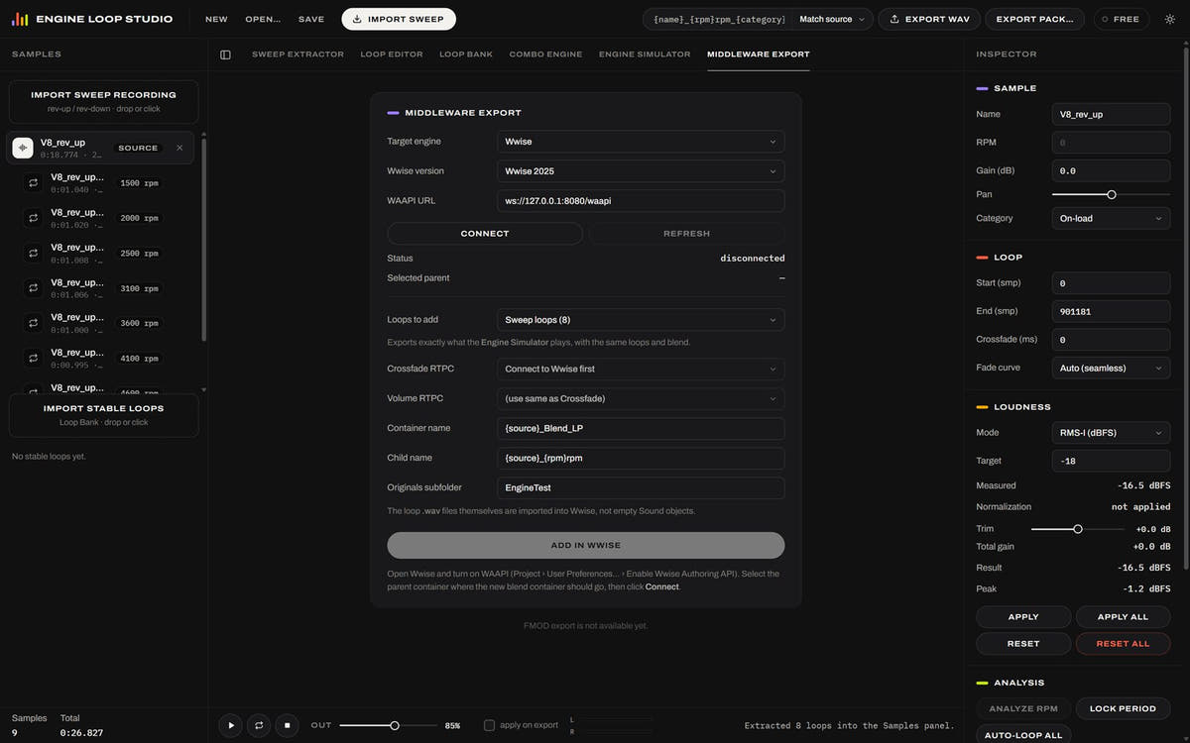Adjust the Trim slider
Image resolution: width=1190 pixels, height=743 pixels.
point(1078,529)
